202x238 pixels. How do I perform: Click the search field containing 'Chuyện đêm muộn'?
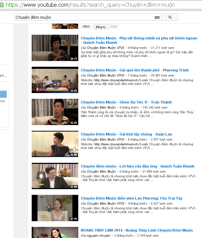pyautogui.click(x=88, y=17)
